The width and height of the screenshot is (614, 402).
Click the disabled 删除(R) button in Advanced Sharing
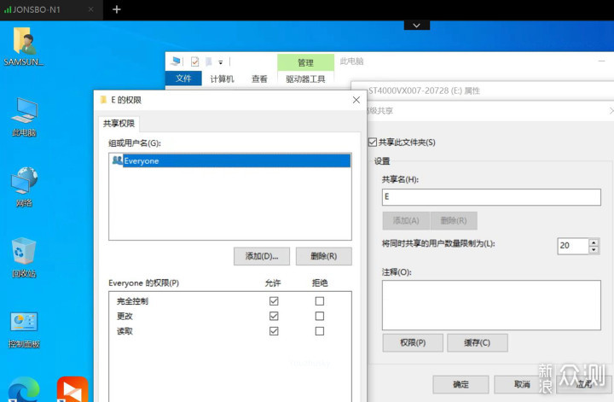point(454,220)
